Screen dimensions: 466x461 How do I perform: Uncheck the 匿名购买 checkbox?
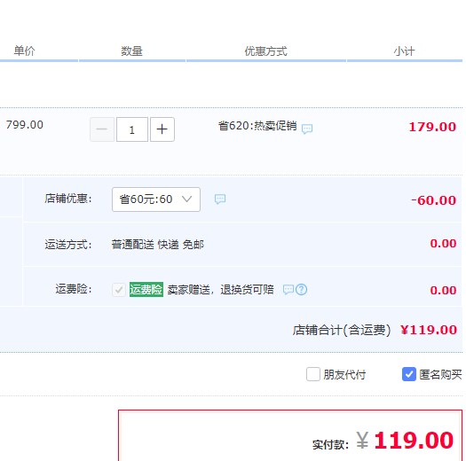coord(409,374)
